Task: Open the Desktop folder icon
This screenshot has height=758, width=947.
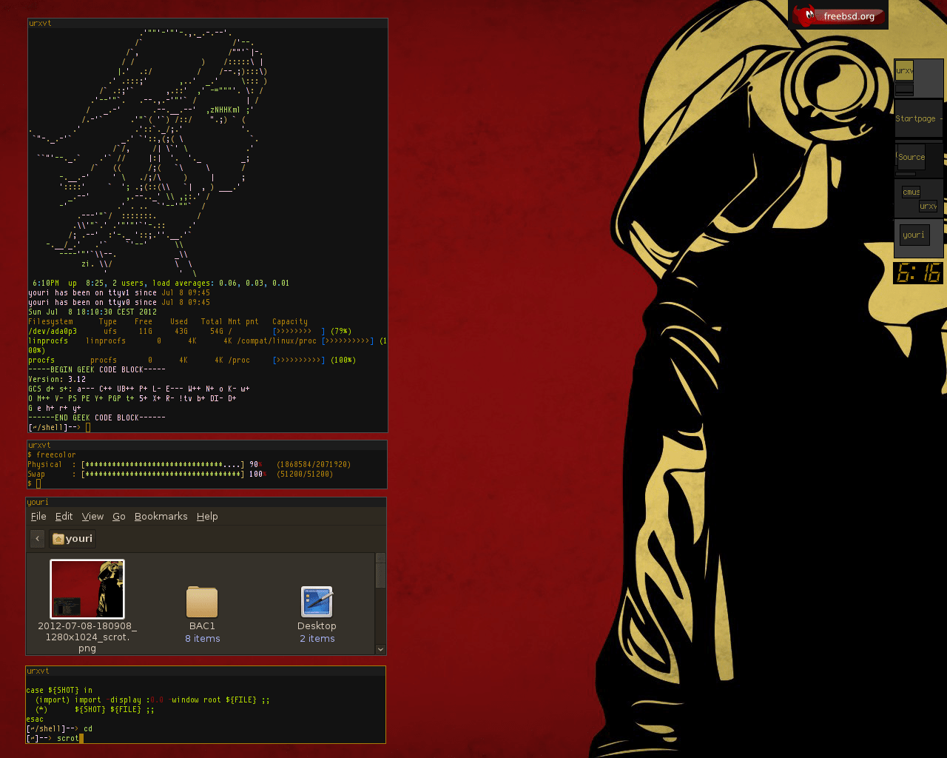Action: (317, 602)
